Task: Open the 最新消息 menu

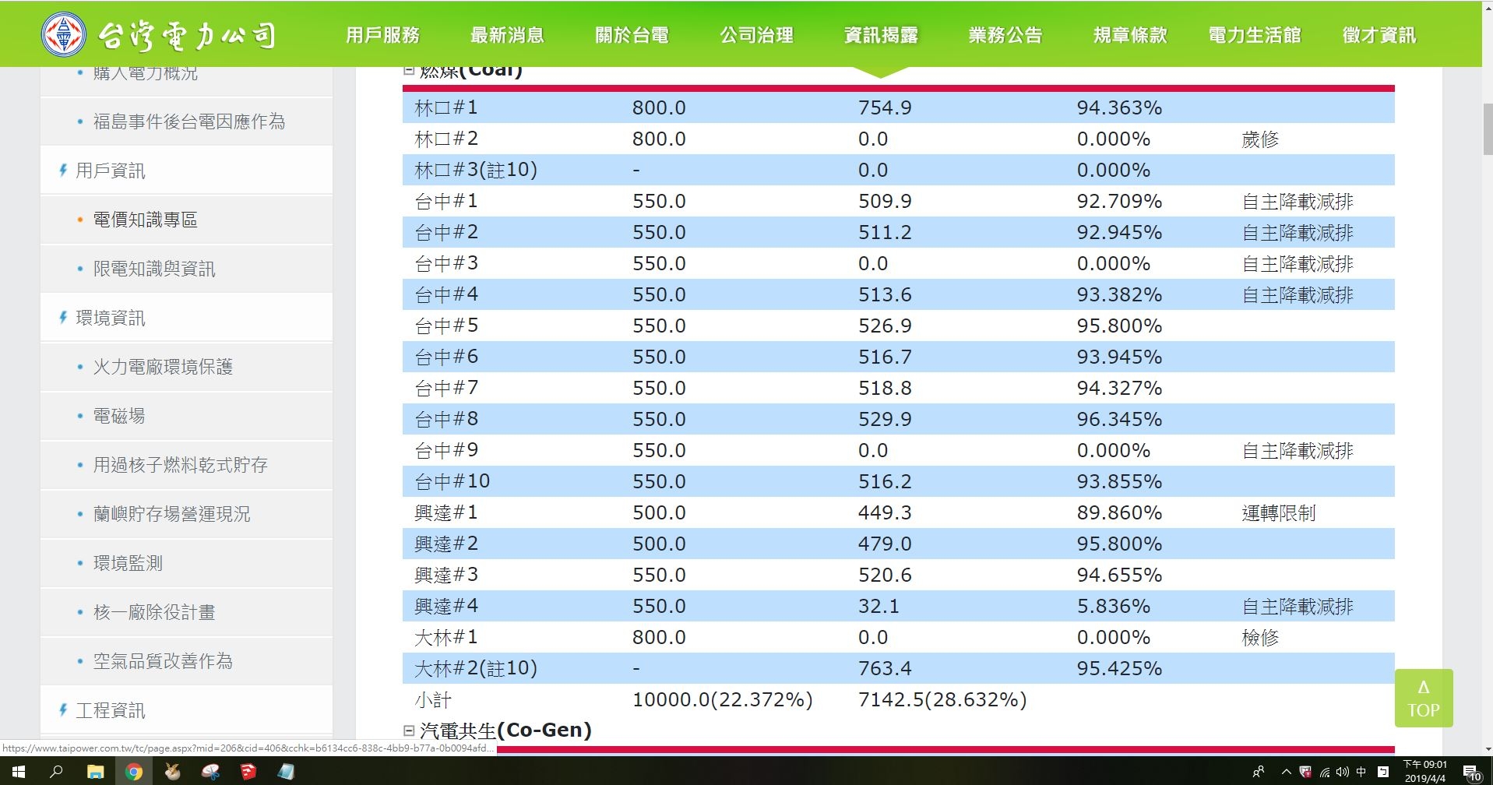Action: (507, 35)
